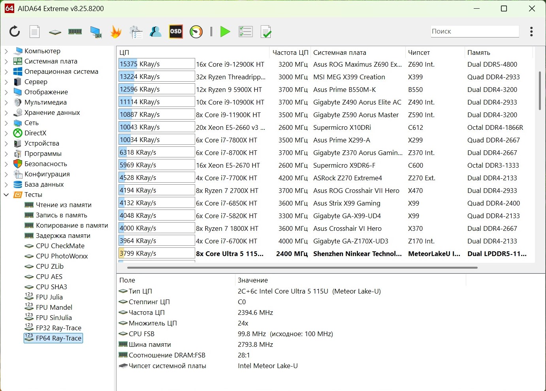The width and height of the screenshot is (546, 391).
Task: Select Чтение из памяти test
Action: tap(63, 205)
